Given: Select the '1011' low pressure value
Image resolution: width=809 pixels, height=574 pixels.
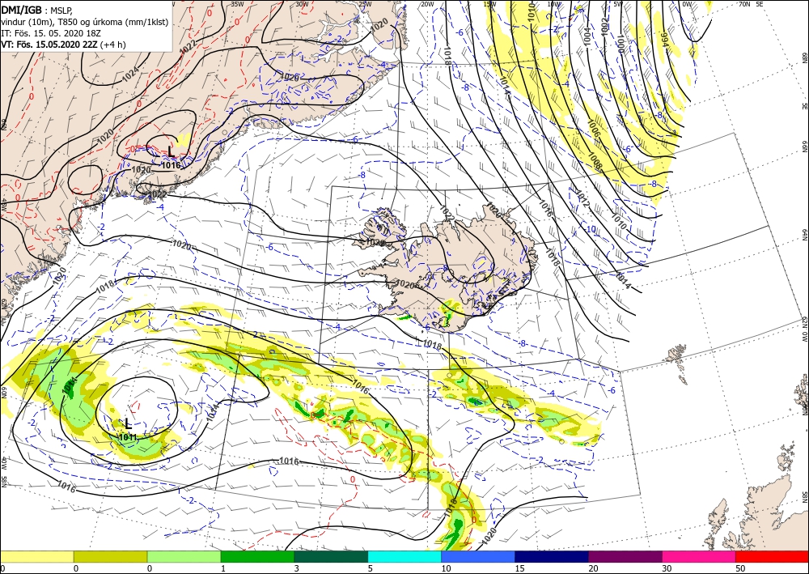Looking at the screenshot, I should point(128,437).
